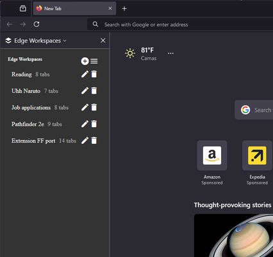Click the "8 tabs" count beside Reading
This screenshot has width=273, height=257.
point(42,75)
